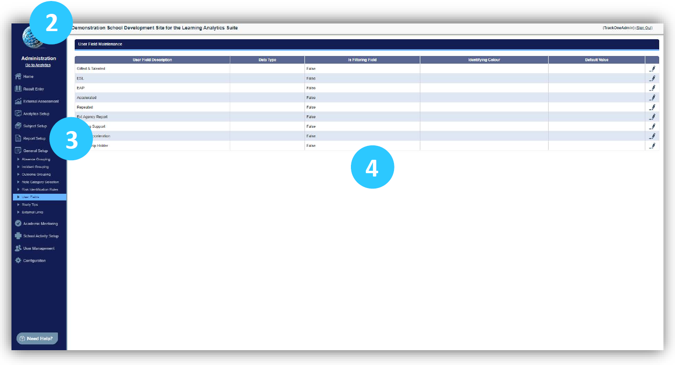Click 'False' in the Gifted & Talented row
Viewport: 675px width, 365px height.
[x=311, y=69]
